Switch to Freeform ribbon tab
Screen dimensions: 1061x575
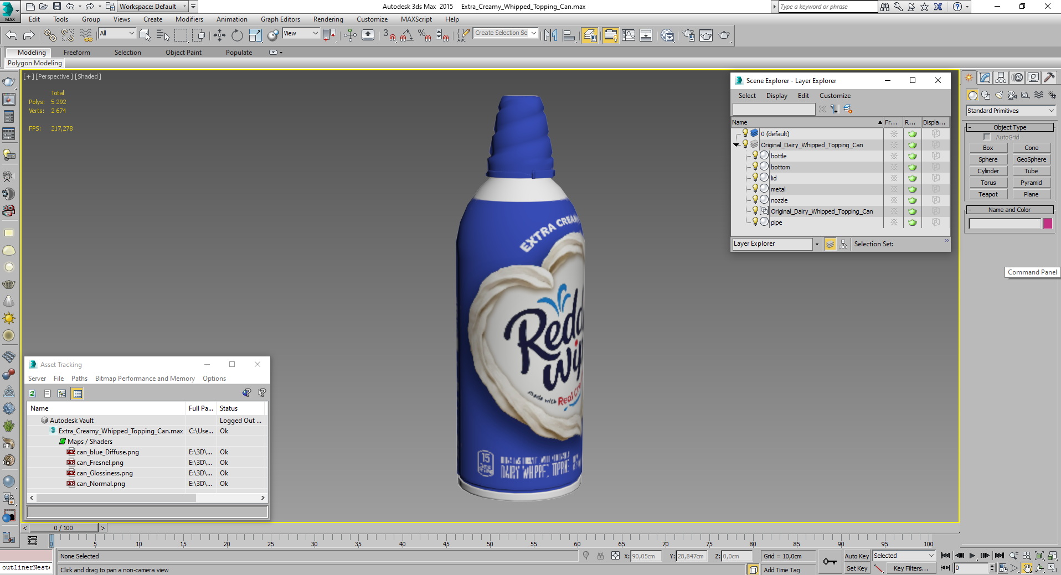[77, 53]
